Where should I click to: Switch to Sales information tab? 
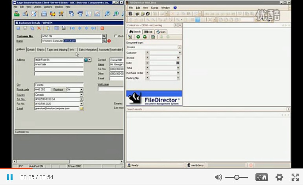(88, 50)
